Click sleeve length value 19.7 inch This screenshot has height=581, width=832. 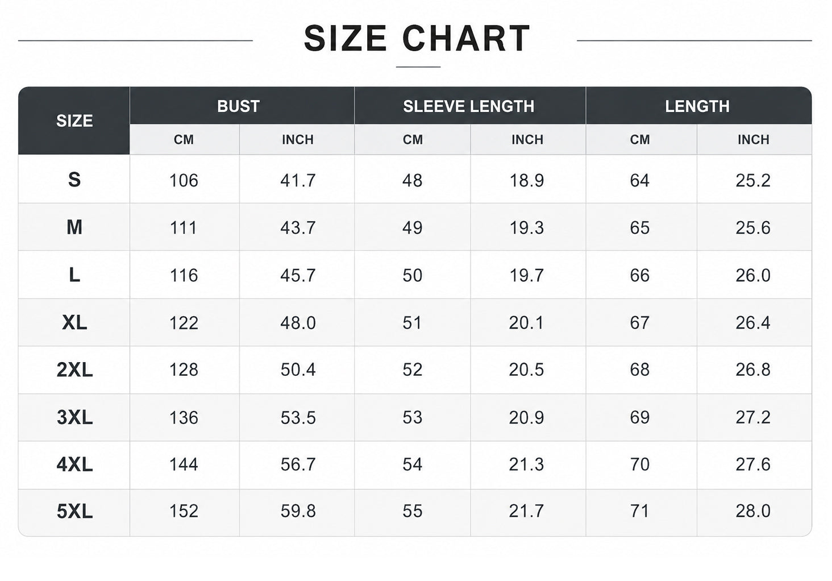(x=526, y=276)
